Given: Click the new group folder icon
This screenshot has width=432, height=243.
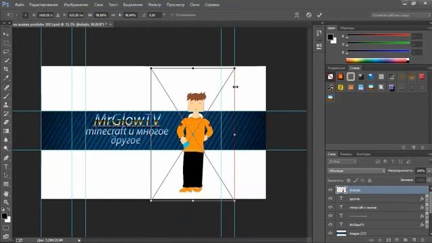Looking at the screenshot, I should (x=405, y=240).
